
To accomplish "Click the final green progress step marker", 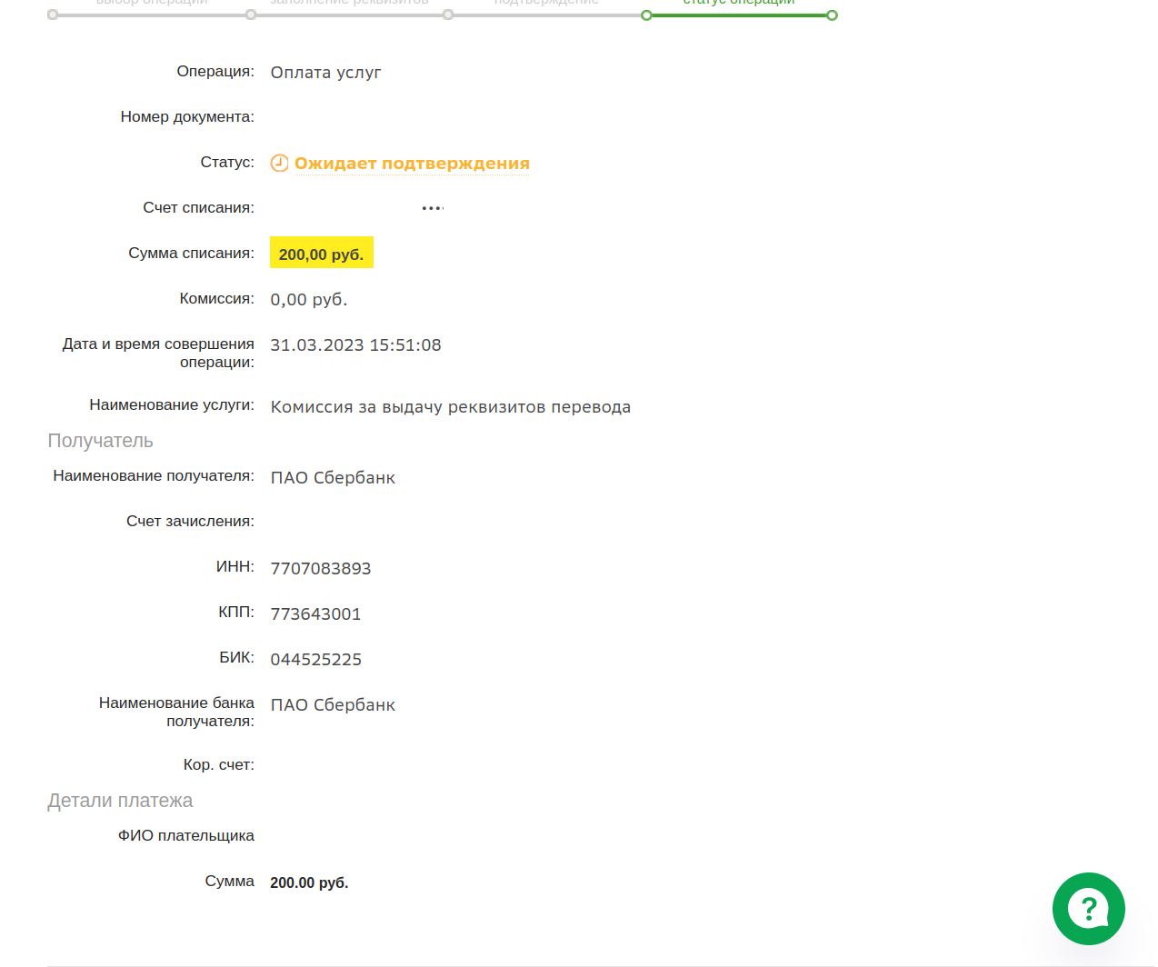I will tap(832, 15).
